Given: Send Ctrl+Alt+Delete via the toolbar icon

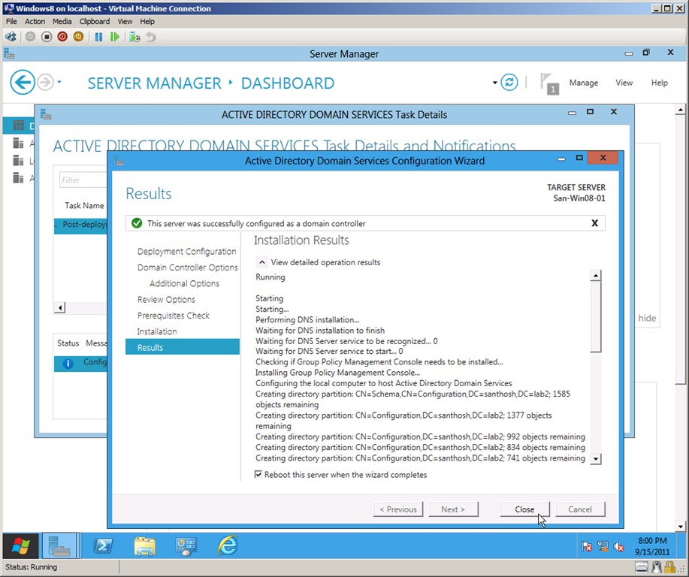Looking at the screenshot, I should pyautogui.click(x=11, y=37).
